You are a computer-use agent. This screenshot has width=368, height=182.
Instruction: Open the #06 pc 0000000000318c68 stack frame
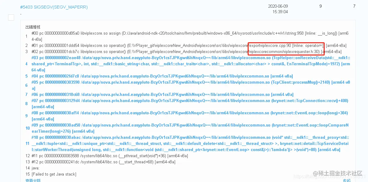click(x=162, y=95)
